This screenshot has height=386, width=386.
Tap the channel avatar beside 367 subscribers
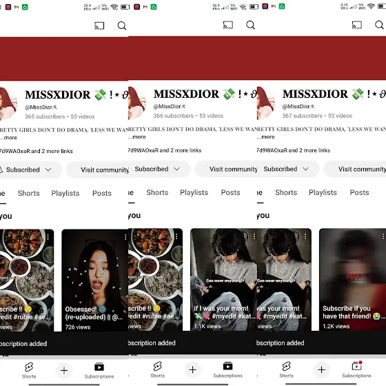click(x=266, y=103)
